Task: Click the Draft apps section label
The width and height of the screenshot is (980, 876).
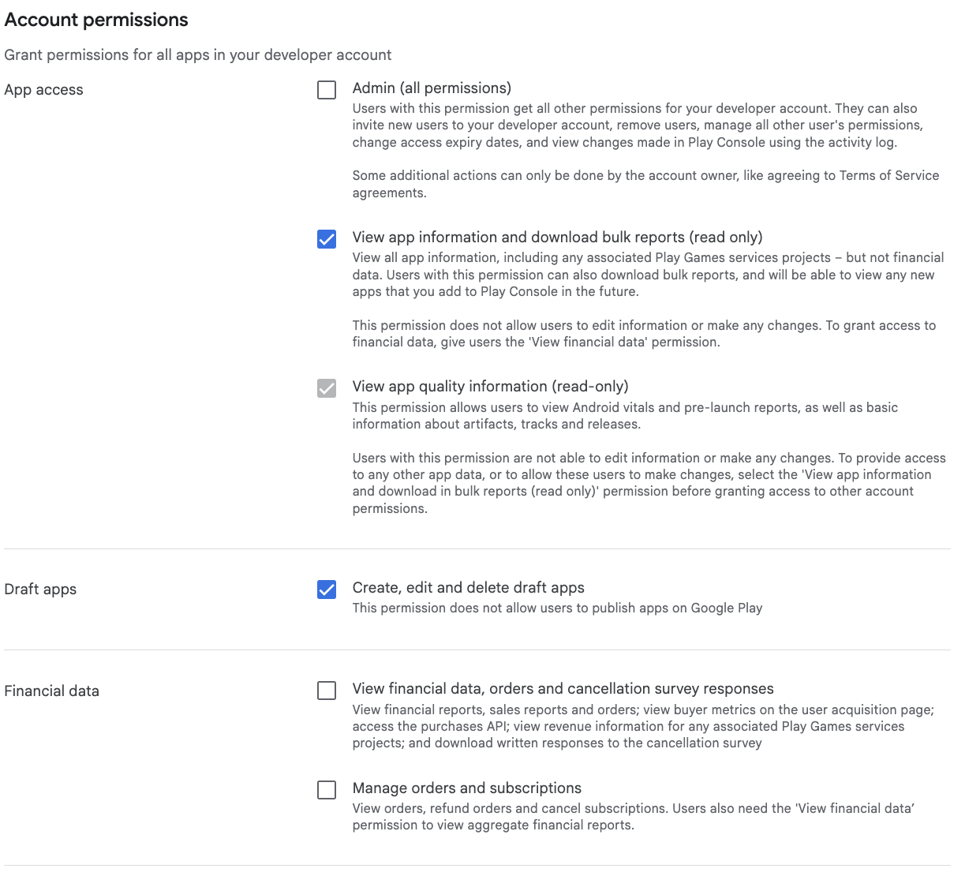Action: [x=40, y=589]
